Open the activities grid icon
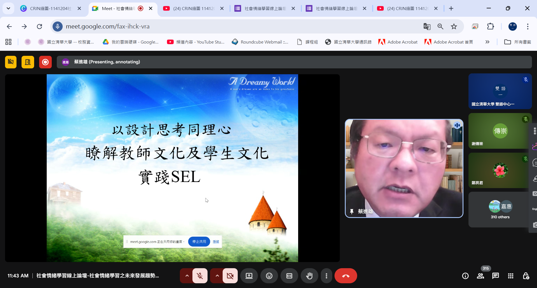Screen dimensions: 537x288 510,276
